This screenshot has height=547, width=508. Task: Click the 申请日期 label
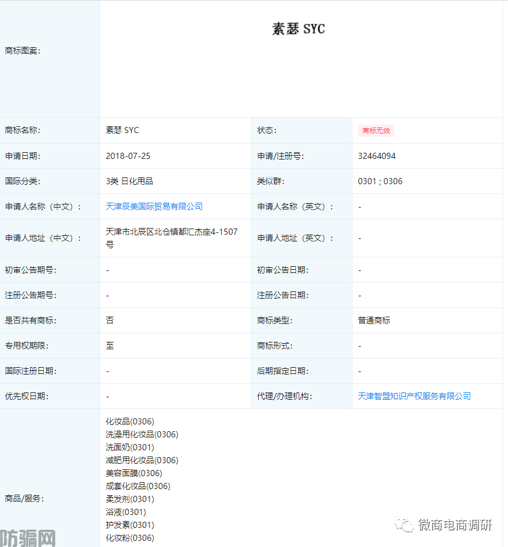23,156
